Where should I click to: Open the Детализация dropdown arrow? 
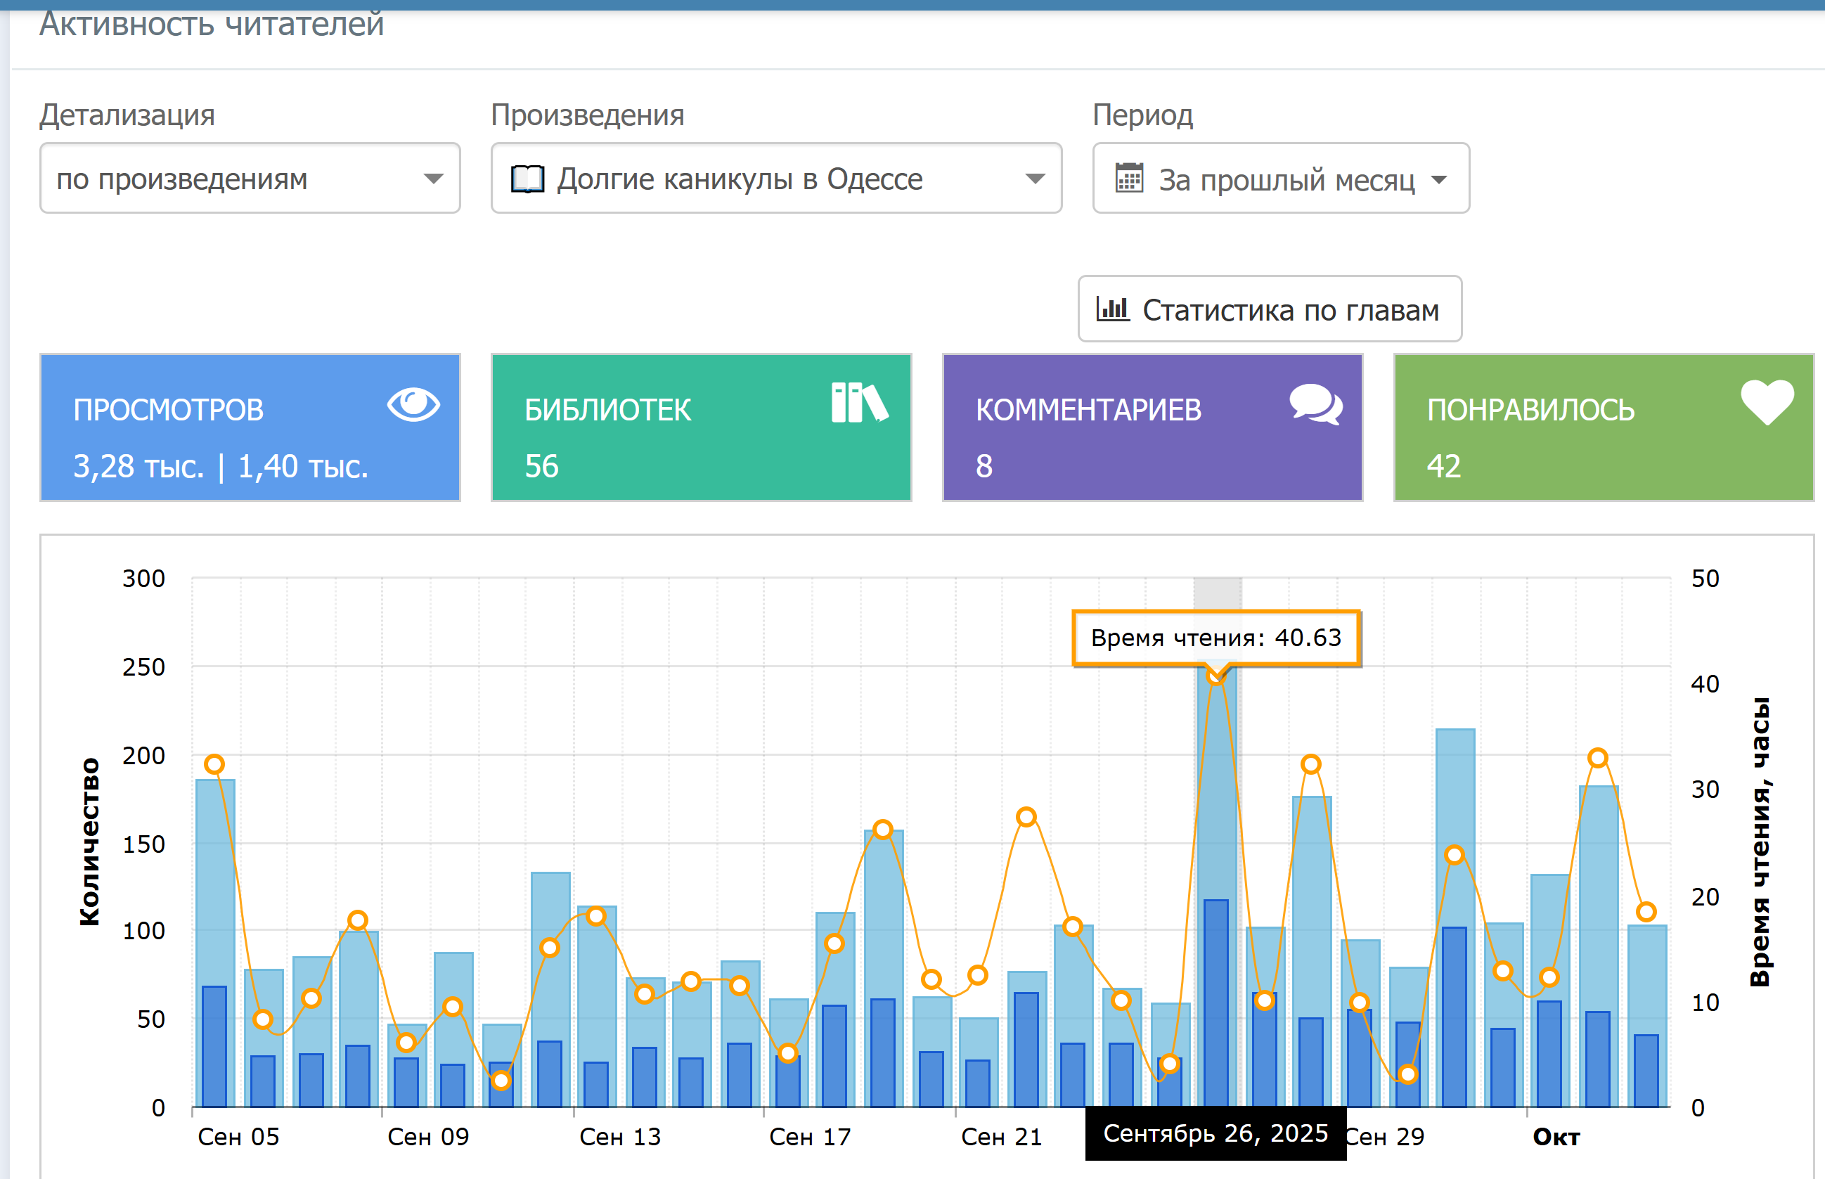coord(433,179)
